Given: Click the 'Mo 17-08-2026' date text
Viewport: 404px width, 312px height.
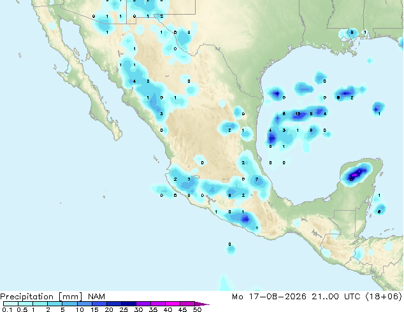Looking at the screenshot, I should click(x=269, y=297).
